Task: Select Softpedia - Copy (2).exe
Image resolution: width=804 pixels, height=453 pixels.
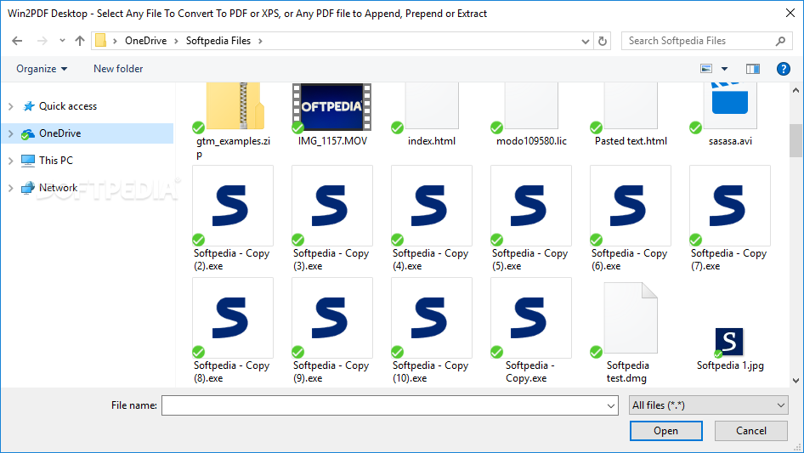Action: click(233, 218)
